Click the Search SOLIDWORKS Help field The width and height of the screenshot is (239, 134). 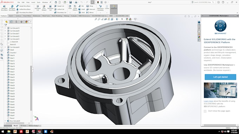[203, 2]
